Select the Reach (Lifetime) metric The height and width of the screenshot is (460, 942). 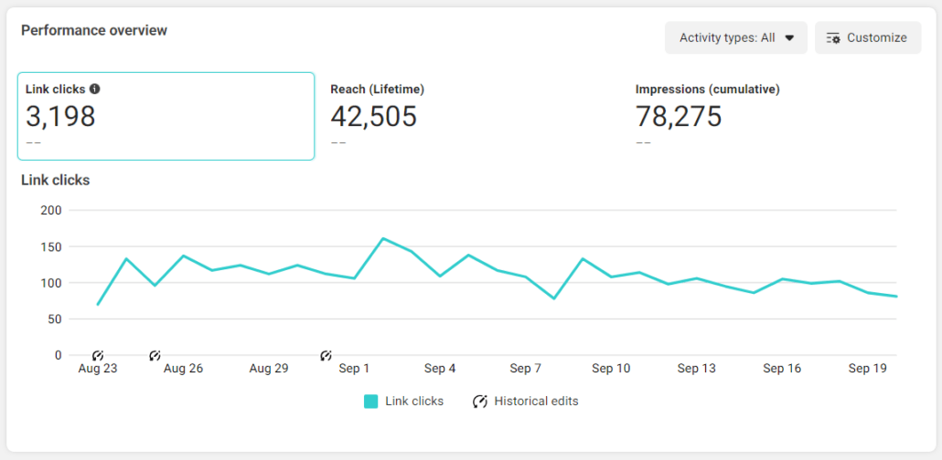(377, 89)
